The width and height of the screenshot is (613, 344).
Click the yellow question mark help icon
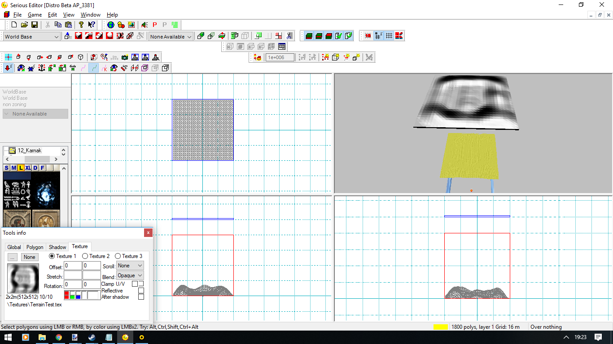[81, 25]
